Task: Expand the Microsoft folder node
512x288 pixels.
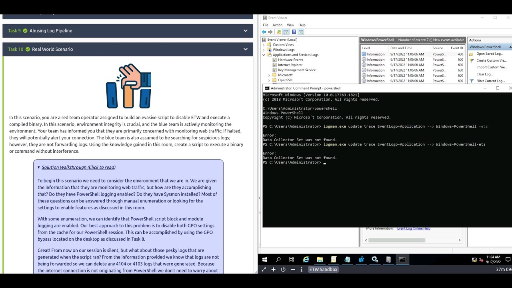Action: click(269, 75)
